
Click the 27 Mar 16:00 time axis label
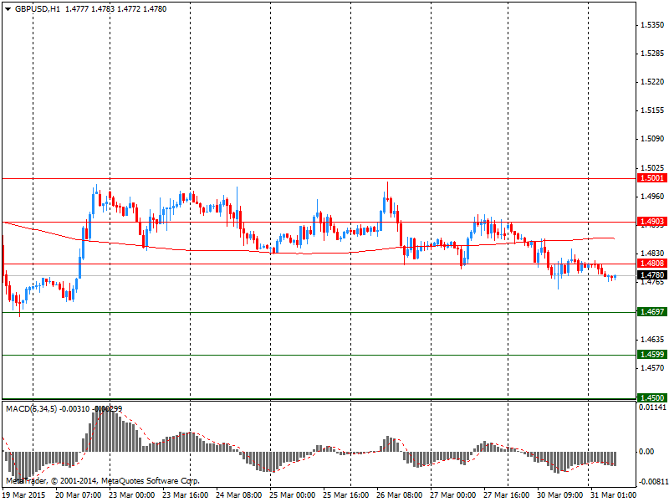point(507,494)
